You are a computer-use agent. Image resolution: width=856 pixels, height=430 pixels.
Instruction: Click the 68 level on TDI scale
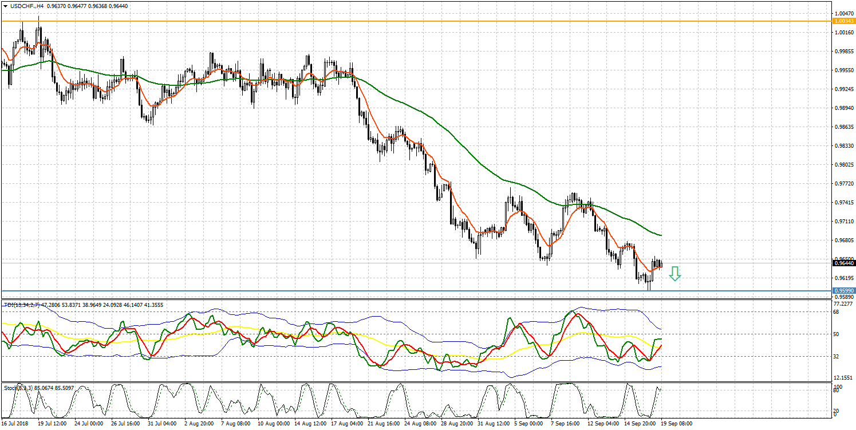(x=838, y=312)
